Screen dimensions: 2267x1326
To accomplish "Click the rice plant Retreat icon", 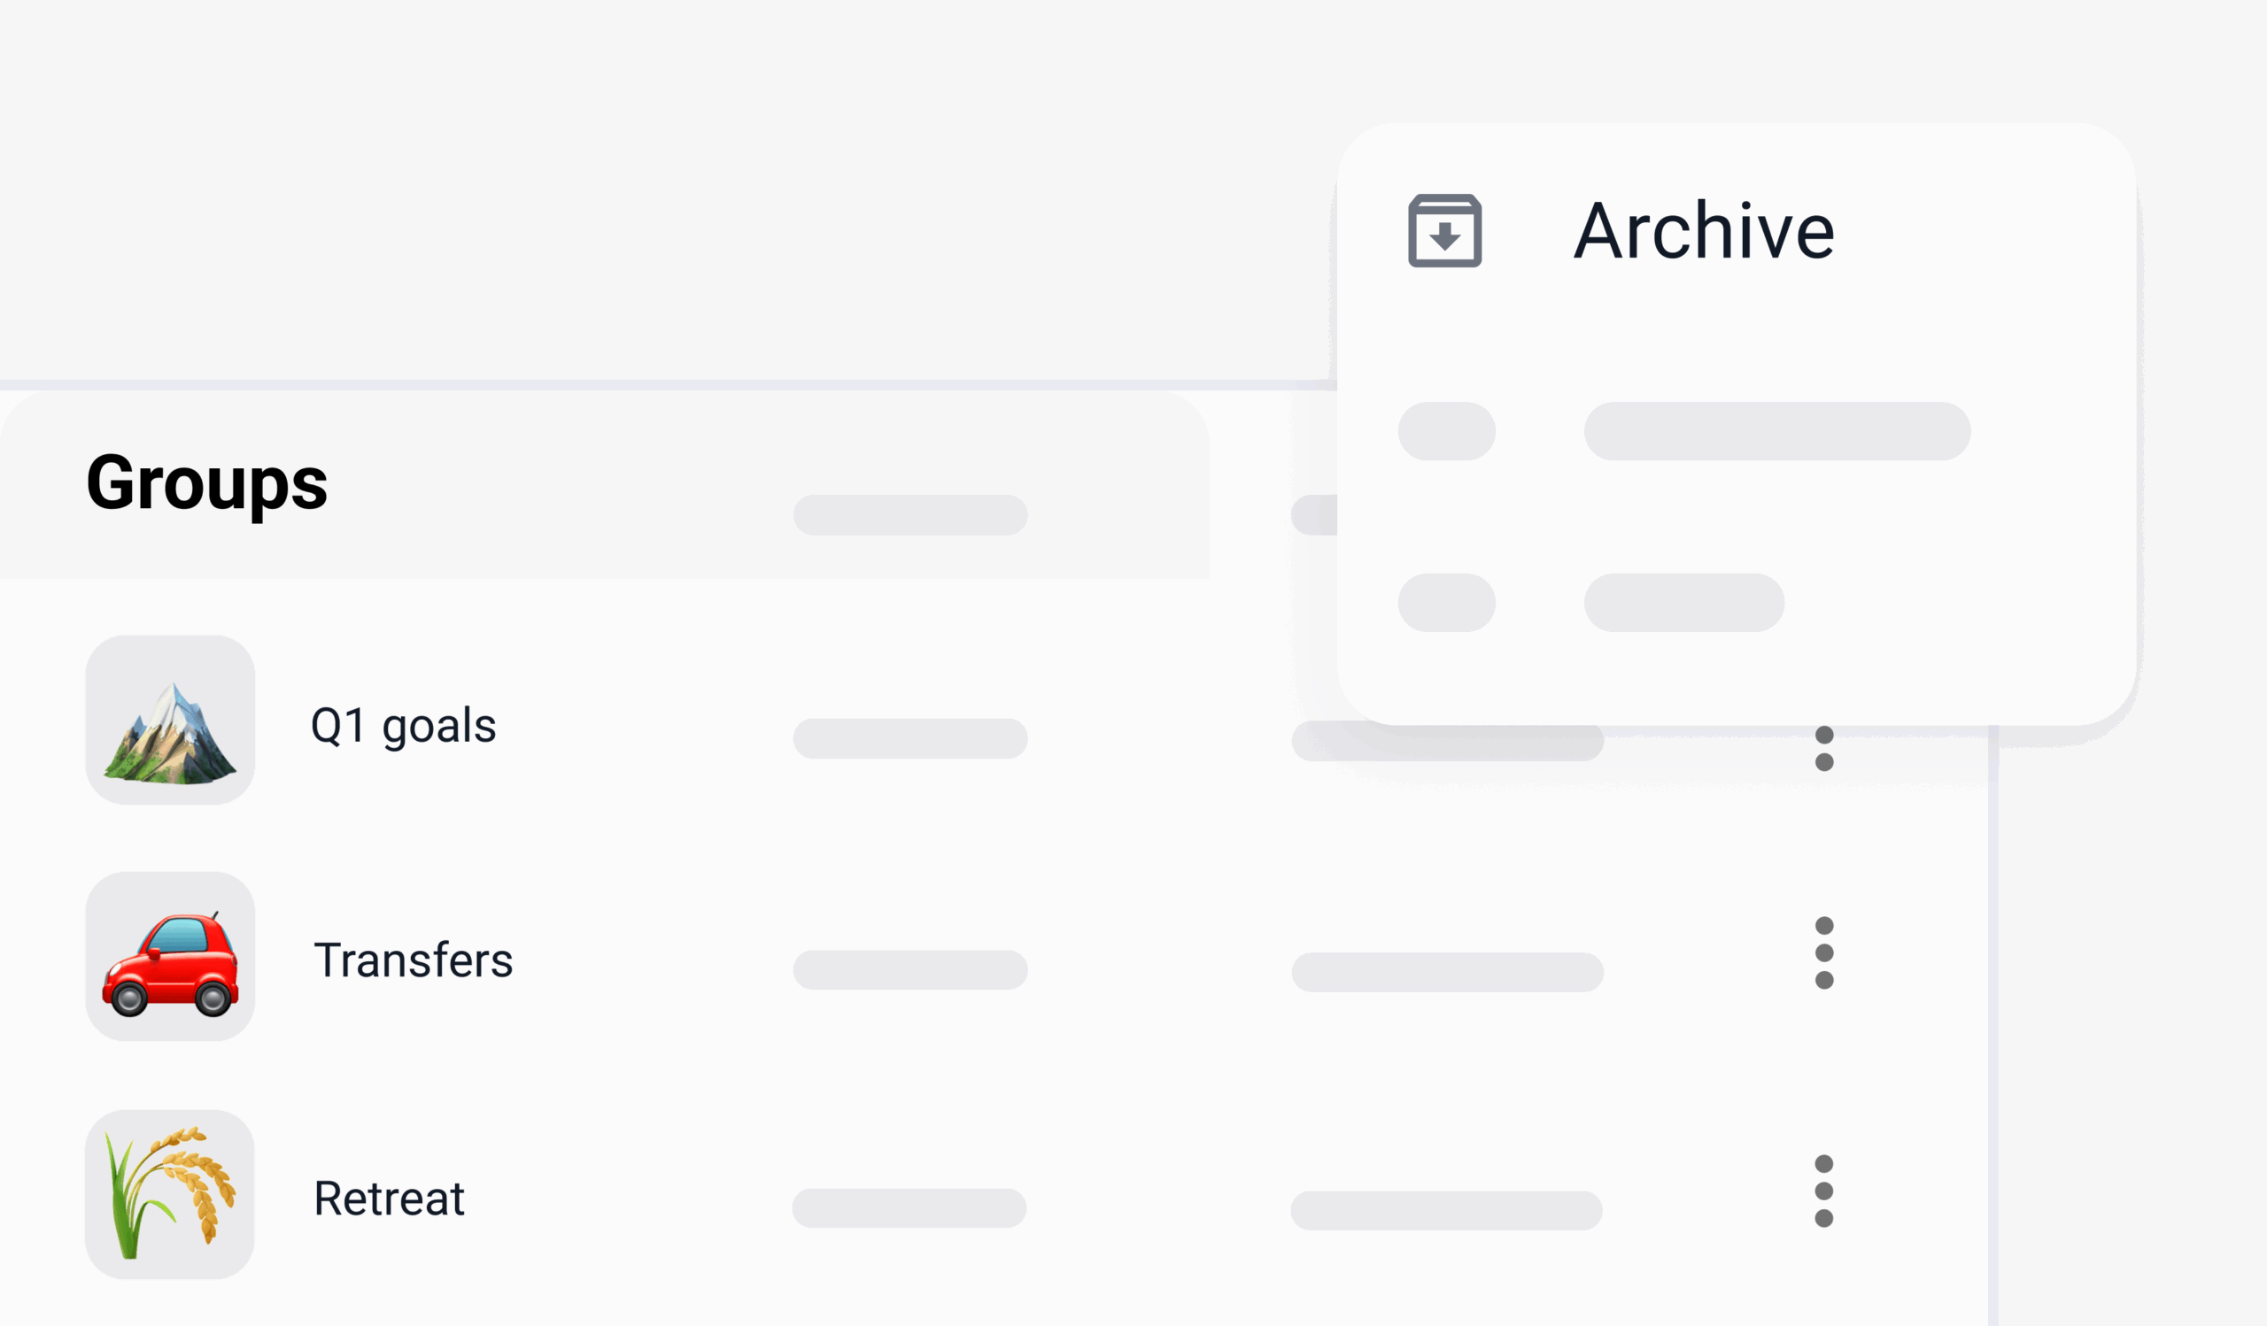I will tap(170, 1194).
